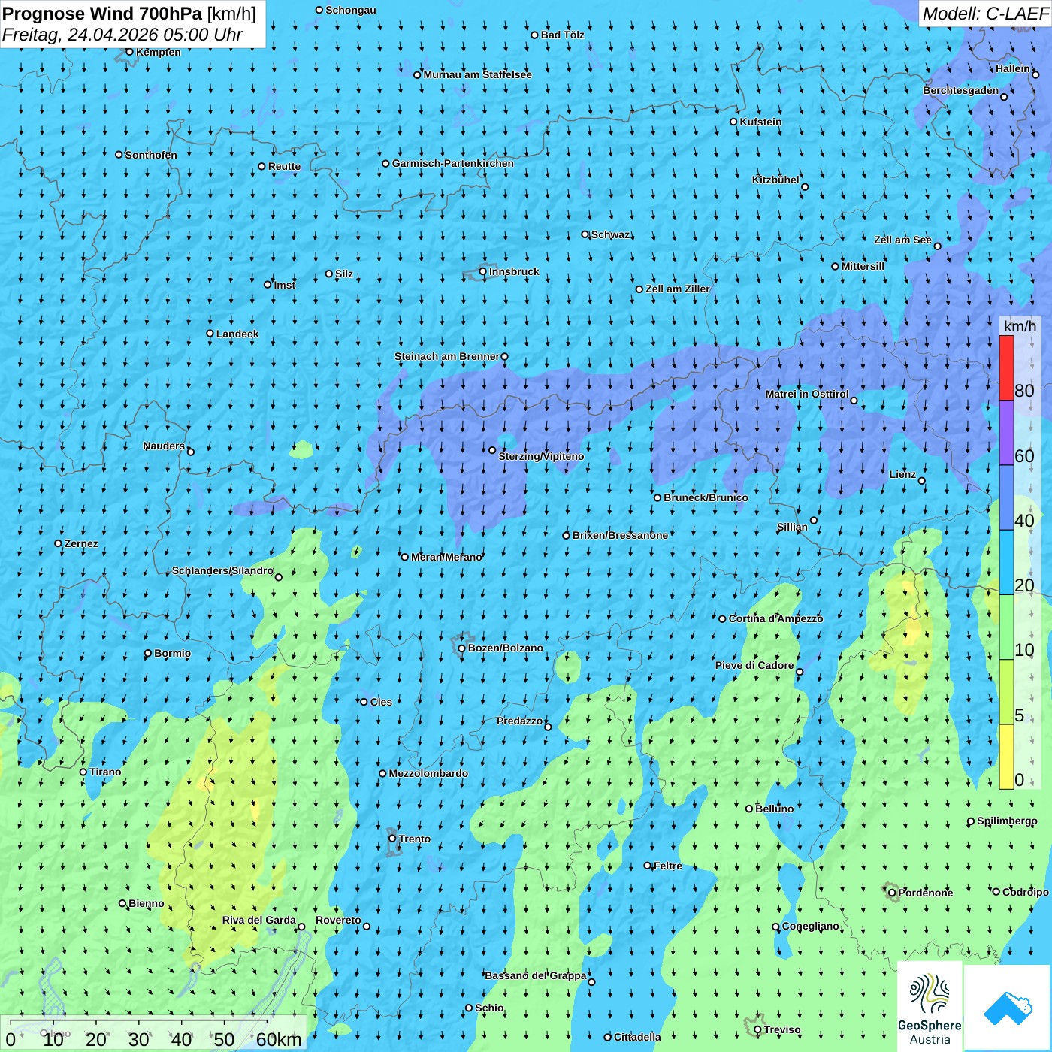Select the Kufstein city label
The image size is (1052, 1052).
click(760, 122)
